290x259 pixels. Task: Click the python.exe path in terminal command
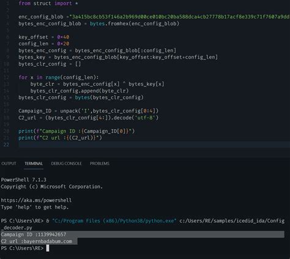(114, 221)
